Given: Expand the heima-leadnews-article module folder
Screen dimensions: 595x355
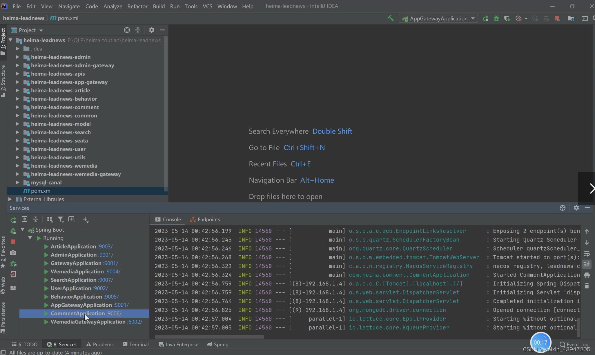Looking at the screenshot, I should coord(17,91).
